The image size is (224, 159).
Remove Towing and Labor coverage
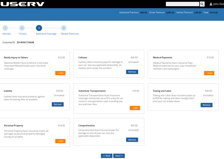click(x=206, y=105)
